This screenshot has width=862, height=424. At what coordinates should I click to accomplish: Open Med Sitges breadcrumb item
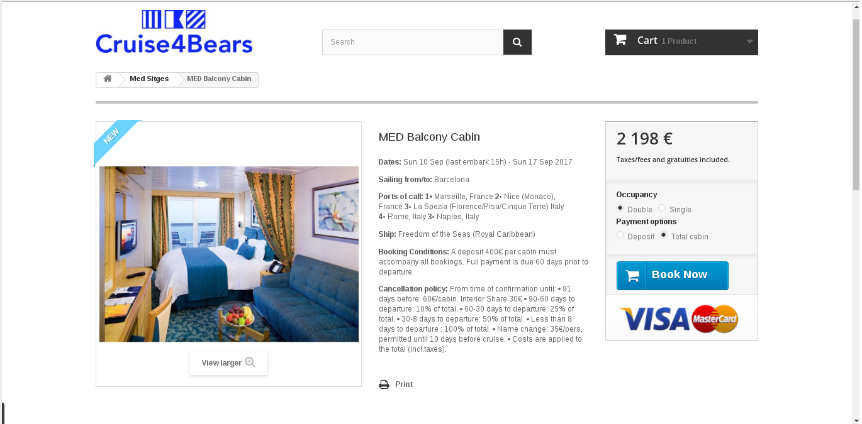click(149, 79)
